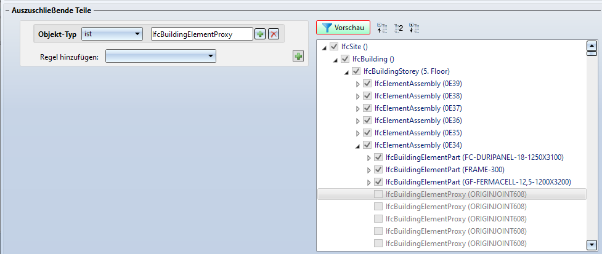This screenshot has width=602, height=254.
Task: Collapse the Auszuschließende Teile section
Action: (7, 10)
